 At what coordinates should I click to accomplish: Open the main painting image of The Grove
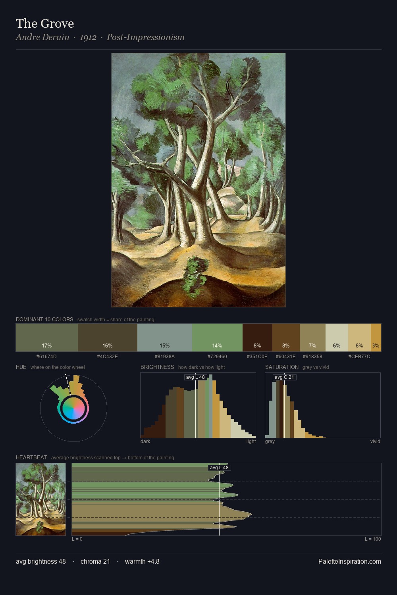(198, 180)
